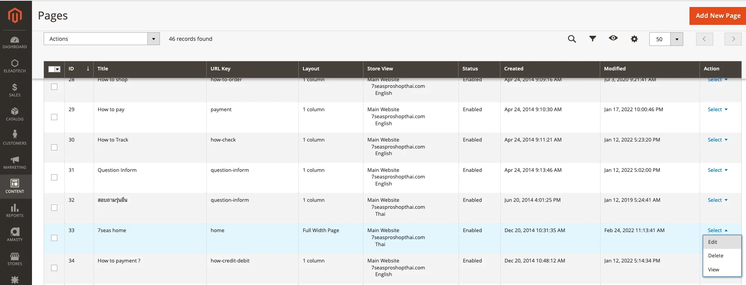
Task: Click the per-page value field showing 50
Action: pyautogui.click(x=660, y=39)
